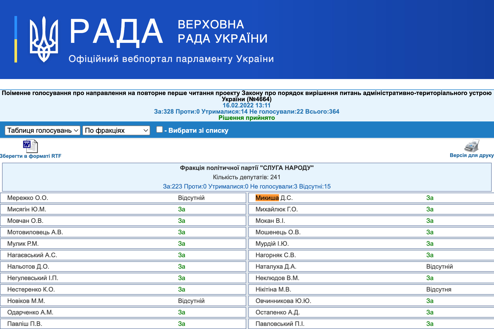Click deputy name 'Одарченко А.М.'
The image size is (494, 329).
pyautogui.click(x=30, y=312)
